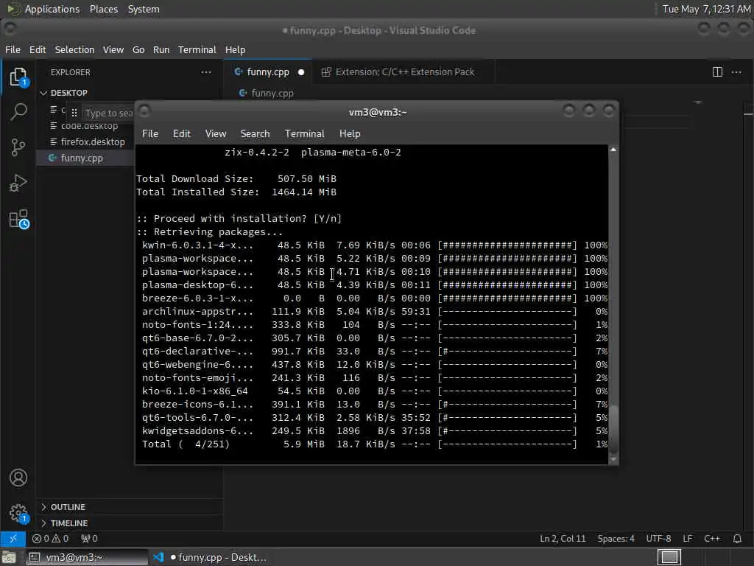Open the Accounts icon in activity bar
Screen dimensions: 754x566
(18, 478)
